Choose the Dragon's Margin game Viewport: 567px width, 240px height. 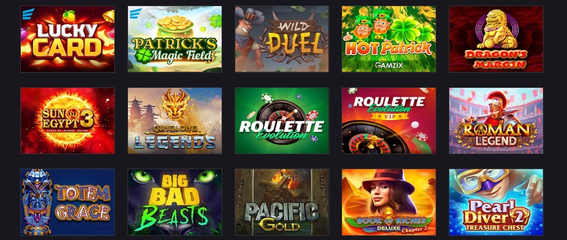tap(496, 39)
